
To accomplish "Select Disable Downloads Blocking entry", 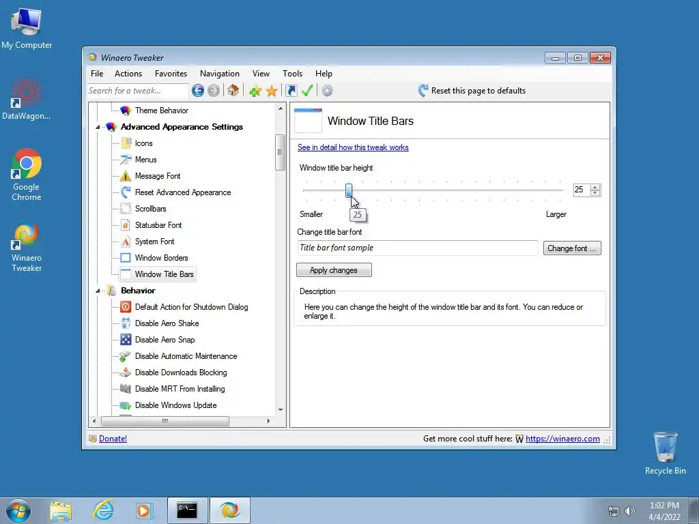I will [180, 373].
